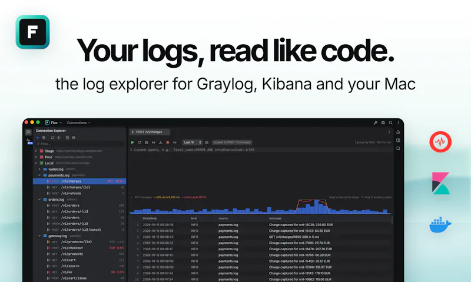Select the /v1/charges POST endpoint row

[x=79, y=181]
